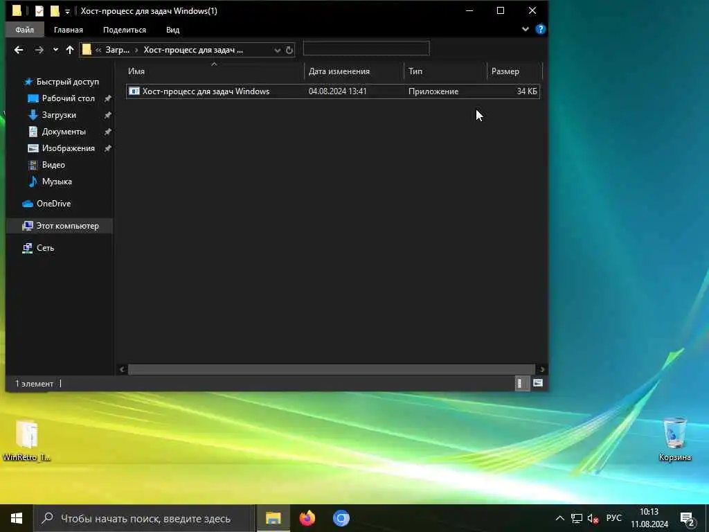Refresh the current folder
Viewport: 709px width, 532px height.
click(x=289, y=50)
